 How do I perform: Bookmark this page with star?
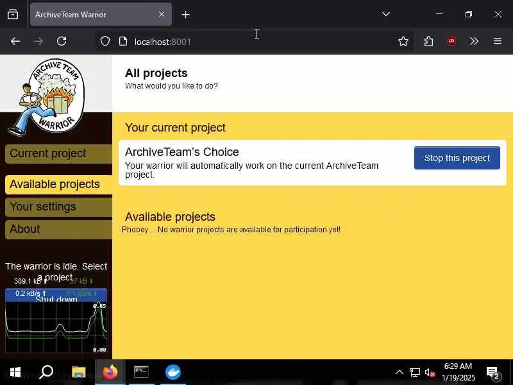(x=403, y=41)
